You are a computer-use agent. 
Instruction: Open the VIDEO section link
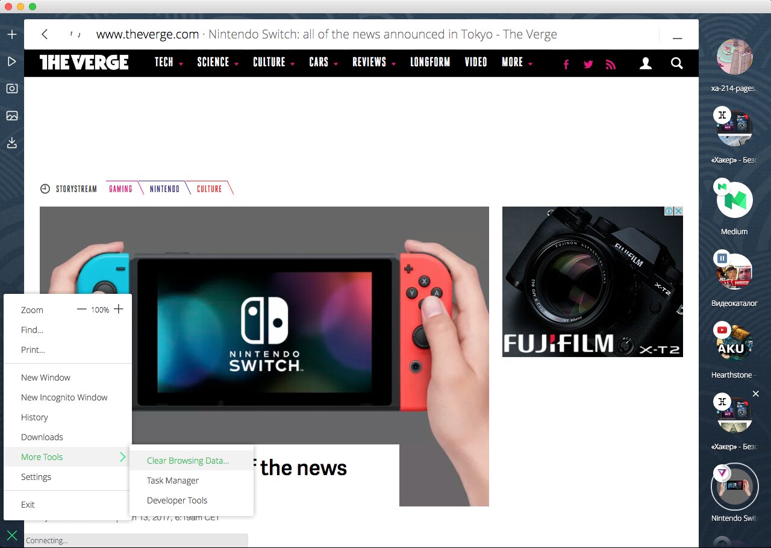(476, 62)
